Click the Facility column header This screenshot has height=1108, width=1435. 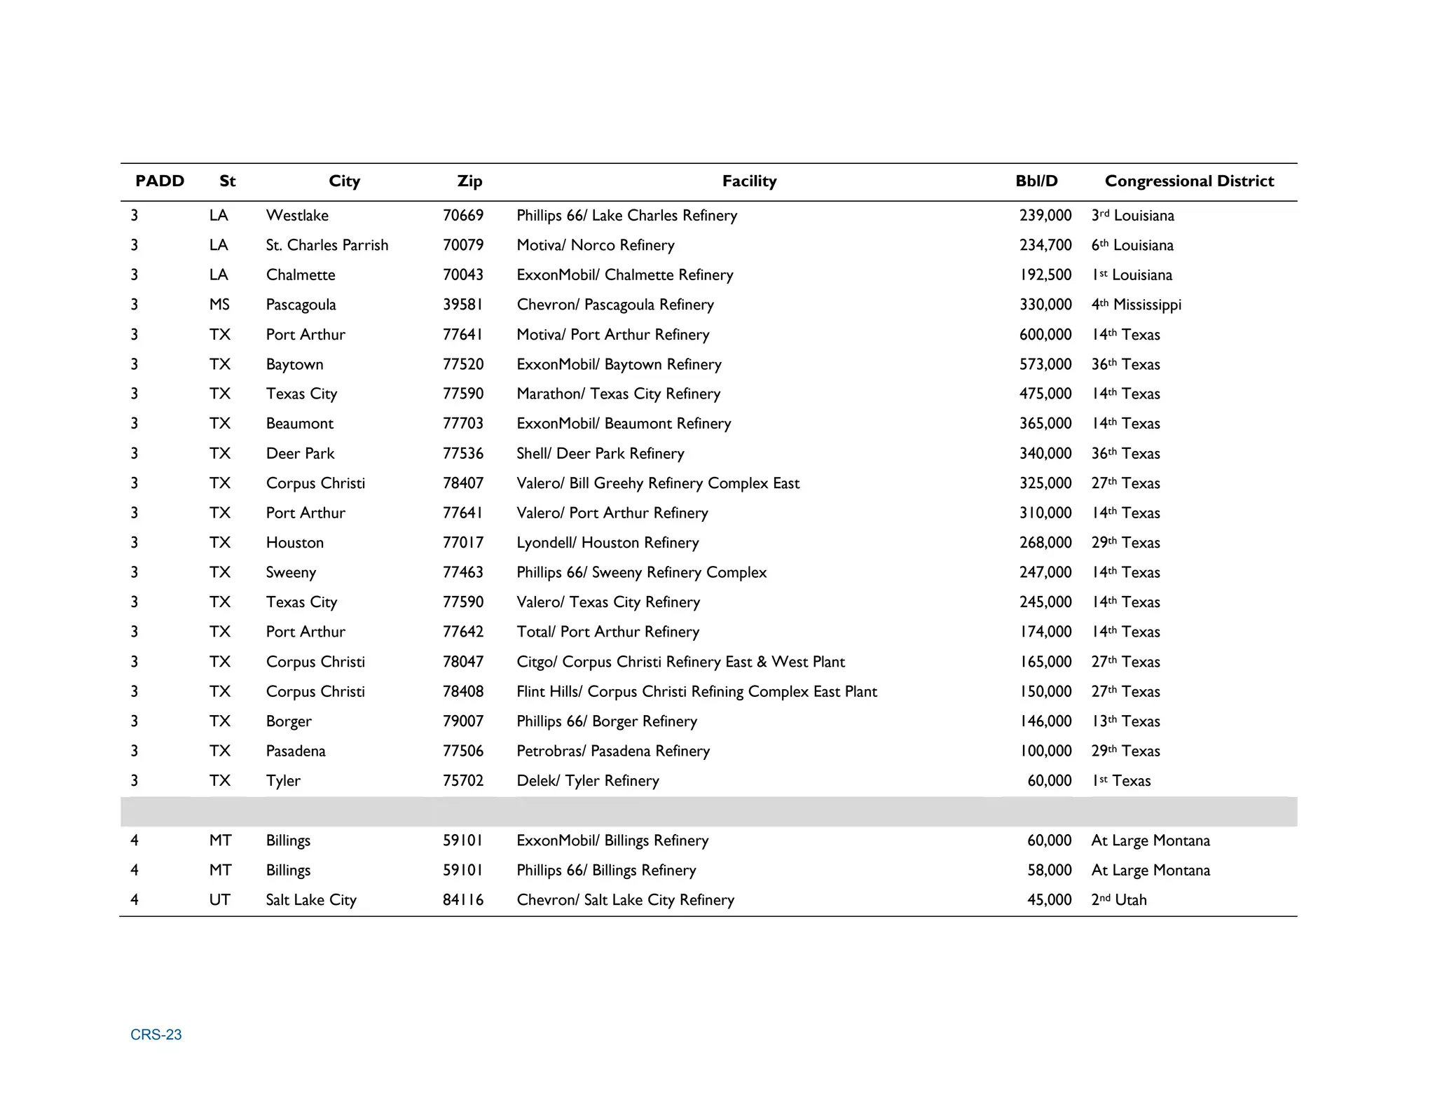(x=749, y=181)
